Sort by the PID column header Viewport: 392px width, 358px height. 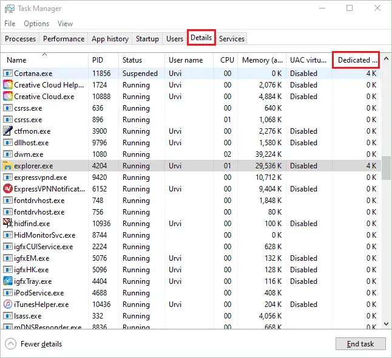click(x=104, y=60)
